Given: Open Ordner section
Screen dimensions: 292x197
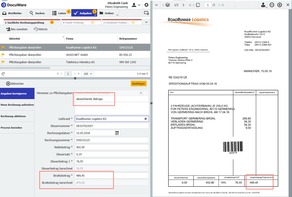Looking at the screenshot, I should click(107, 13).
